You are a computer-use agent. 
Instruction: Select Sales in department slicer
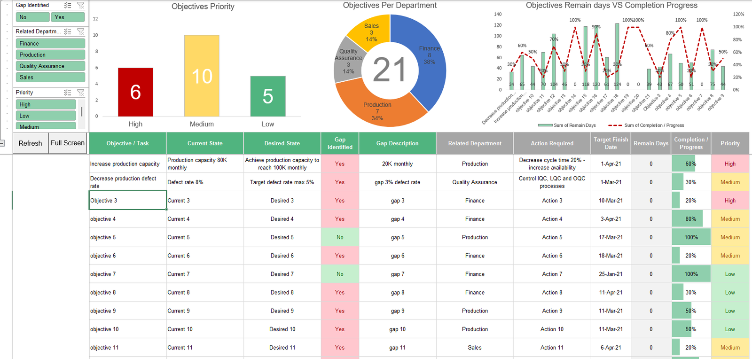click(x=50, y=77)
